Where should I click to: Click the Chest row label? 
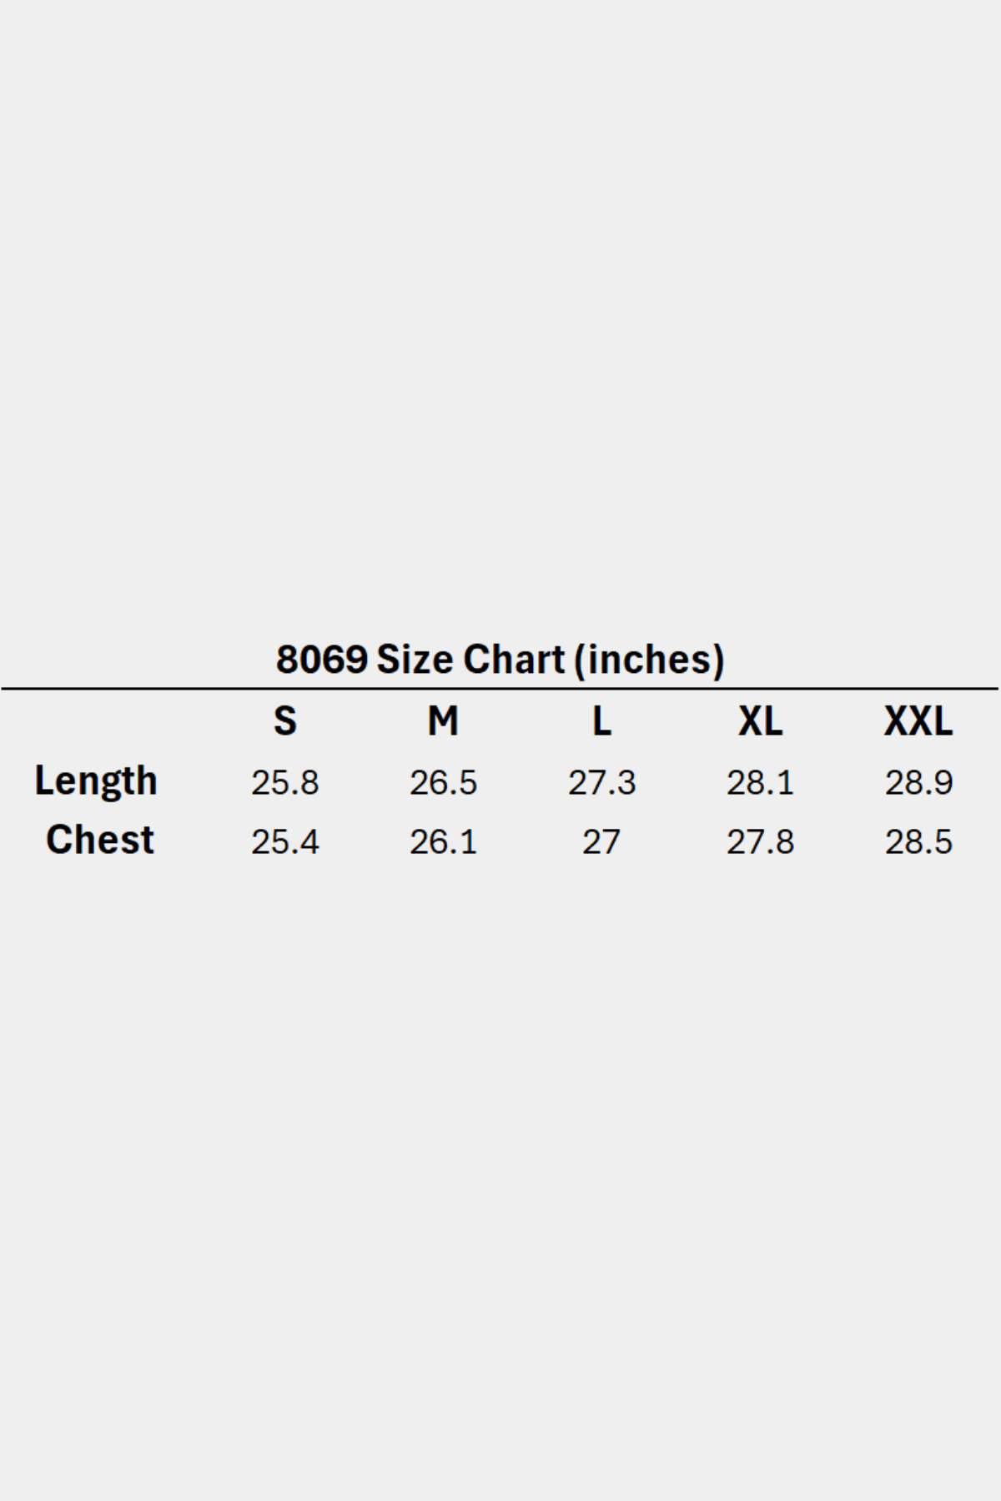100,840
